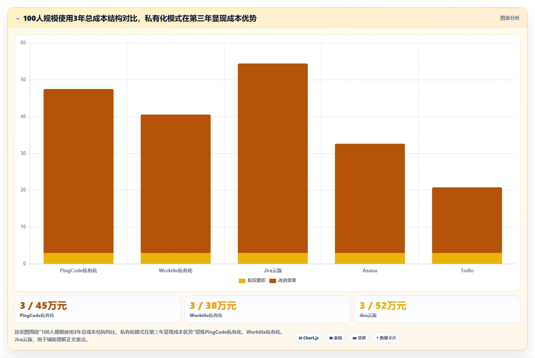Open the 3 / 45万元 PingCode私有化 card
535x358 pixels.
tap(98, 309)
